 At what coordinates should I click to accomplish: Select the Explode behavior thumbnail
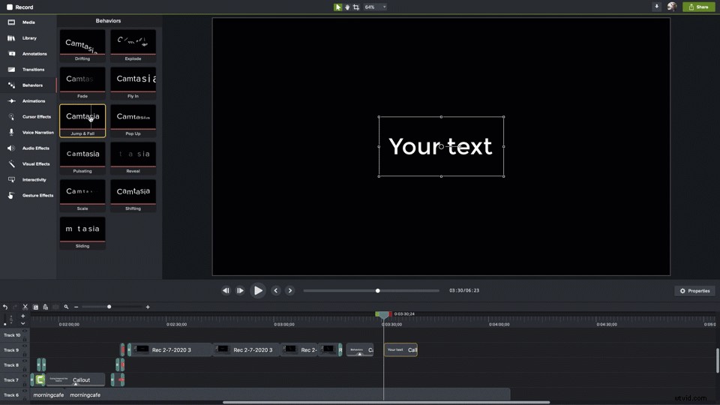(x=133, y=46)
